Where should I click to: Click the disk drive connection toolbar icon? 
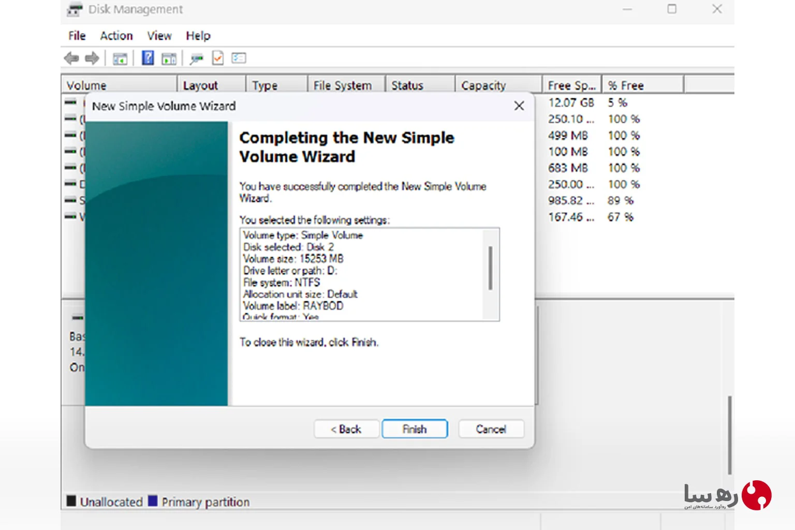click(x=196, y=58)
